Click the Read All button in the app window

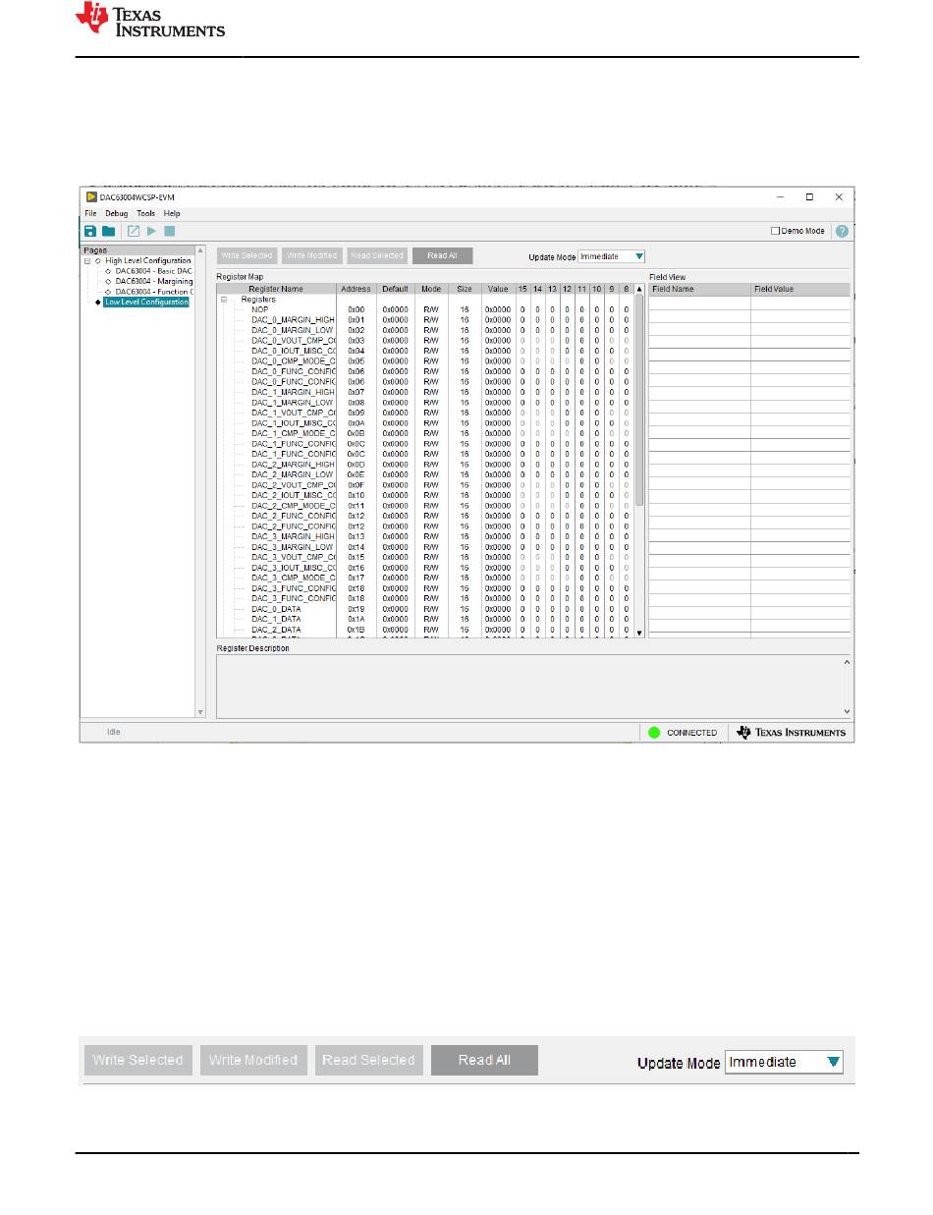(x=442, y=255)
